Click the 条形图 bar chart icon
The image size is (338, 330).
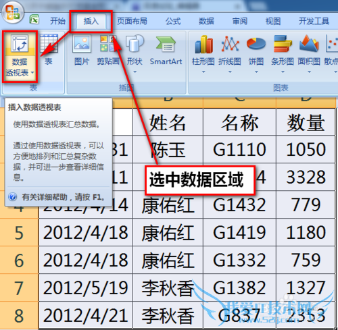click(283, 44)
